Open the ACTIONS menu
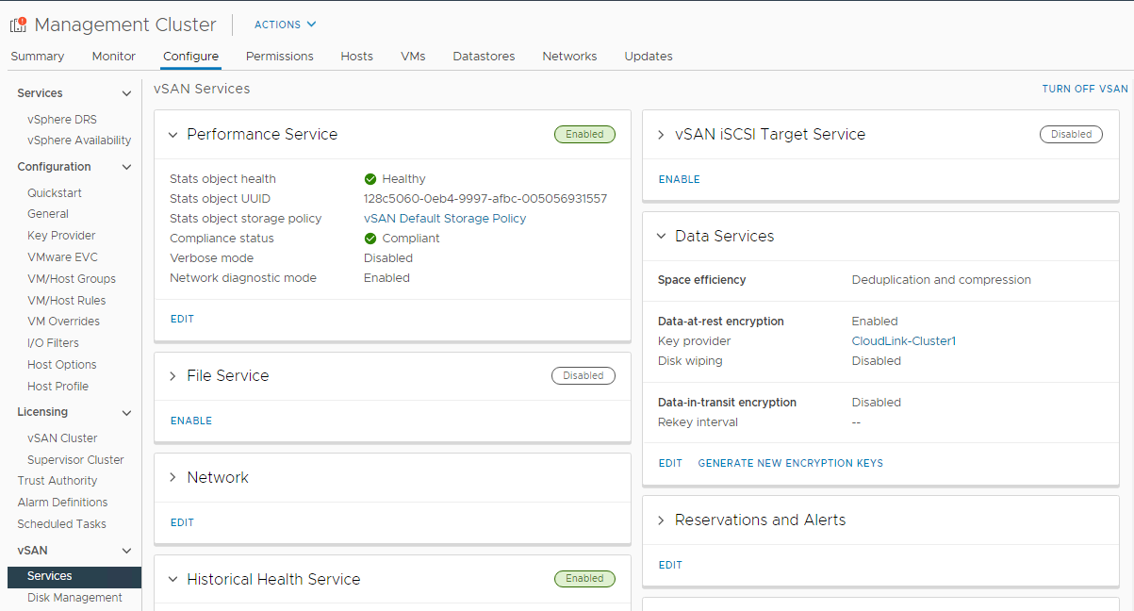Viewport: 1134px width, 611px height. tap(284, 25)
